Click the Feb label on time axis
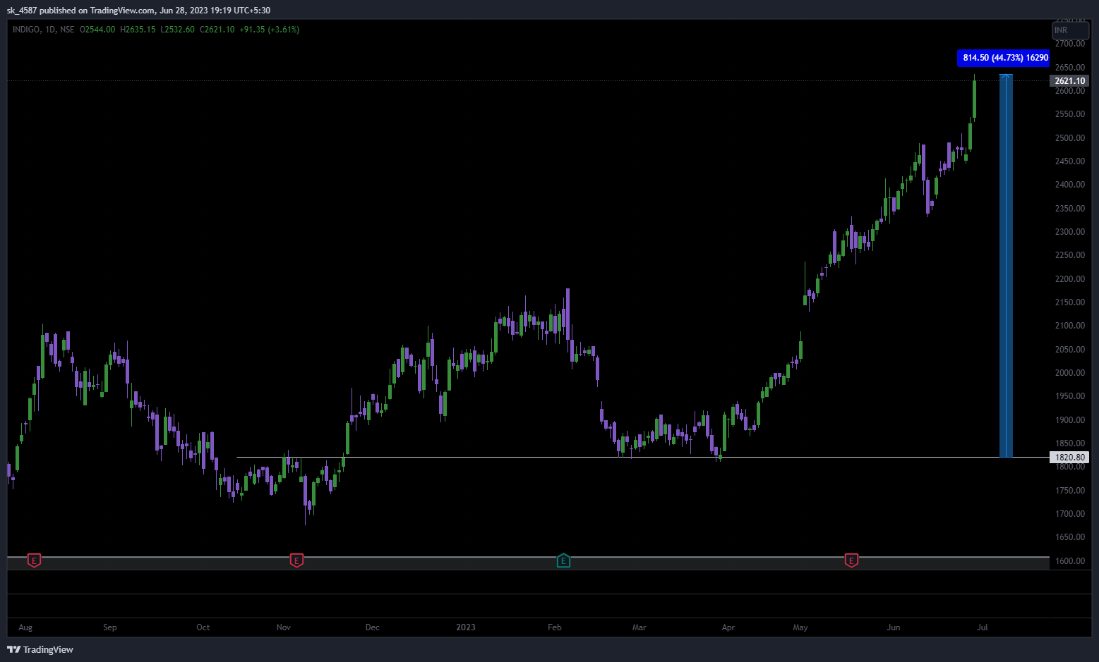This screenshot has width=1099, height=662. click(555, 627)
